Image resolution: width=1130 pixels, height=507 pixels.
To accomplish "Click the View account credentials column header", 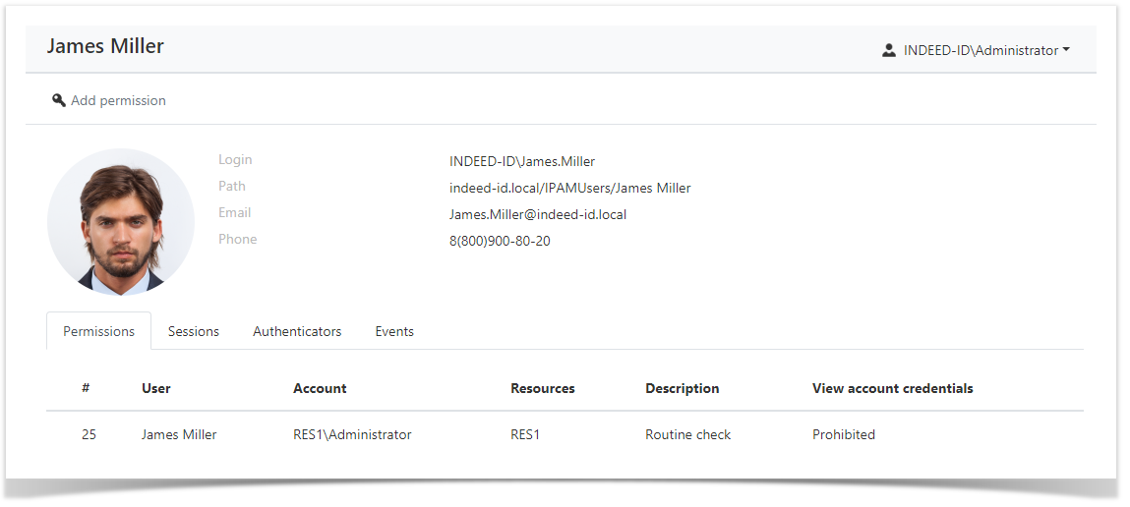I will 892,388.
